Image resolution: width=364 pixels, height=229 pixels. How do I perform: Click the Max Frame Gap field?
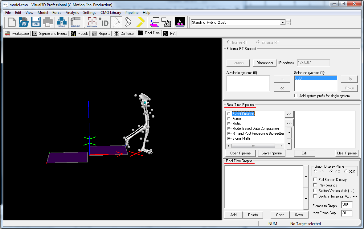(347, 213)
